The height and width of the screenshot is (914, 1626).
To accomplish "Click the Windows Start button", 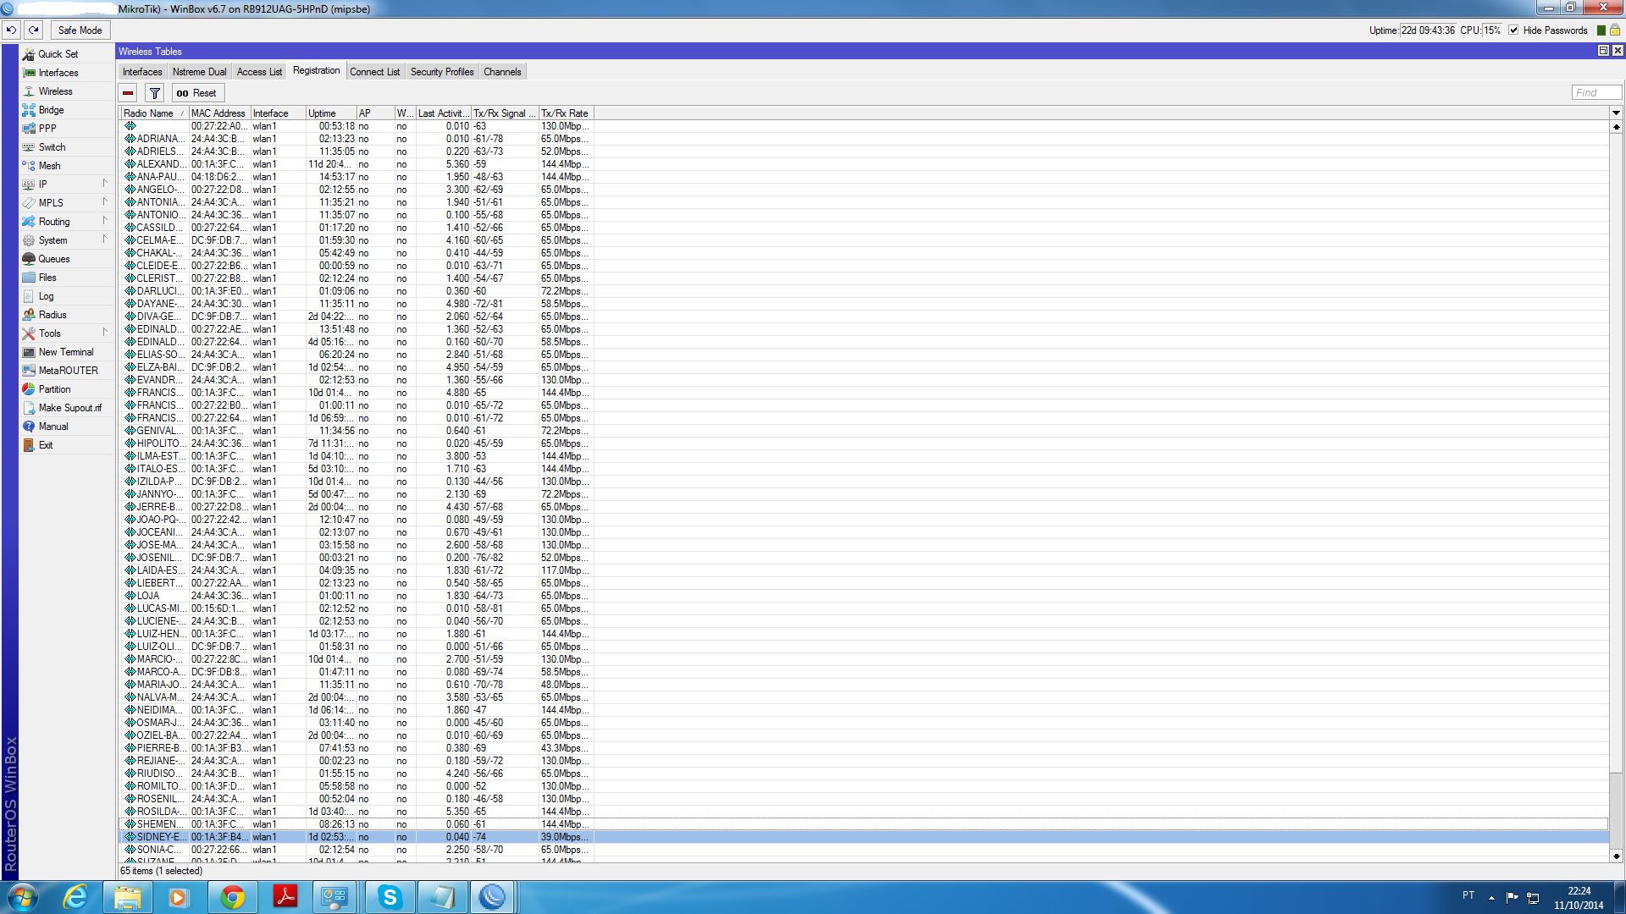I will coord(23,897).
